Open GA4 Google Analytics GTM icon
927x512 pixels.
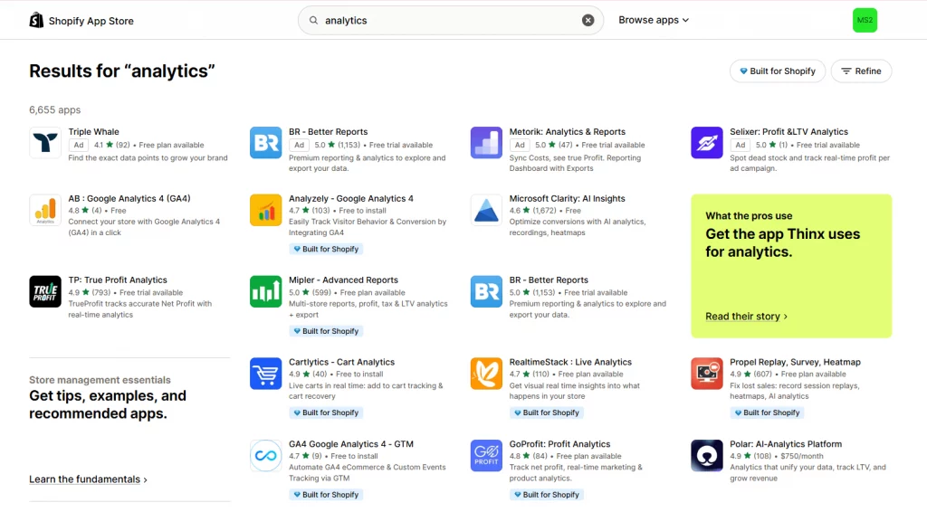pyautogui.click(x=265, y=455)
